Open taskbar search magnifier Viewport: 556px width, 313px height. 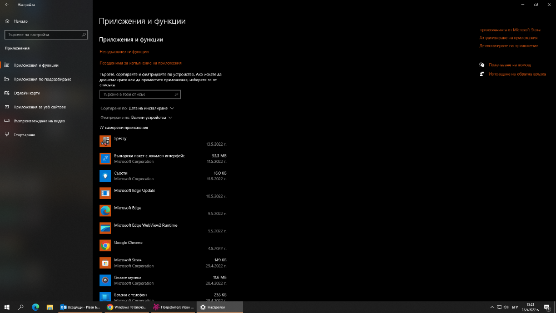[x=21, y=307]
